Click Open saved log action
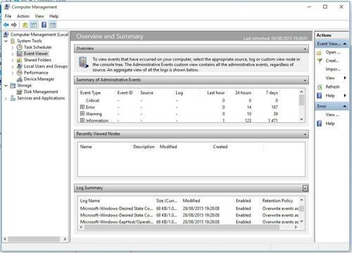This screenshot has width=352, height=253. [333, 52]
